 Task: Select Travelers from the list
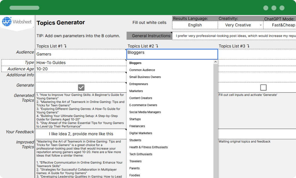tap(135, 161)
